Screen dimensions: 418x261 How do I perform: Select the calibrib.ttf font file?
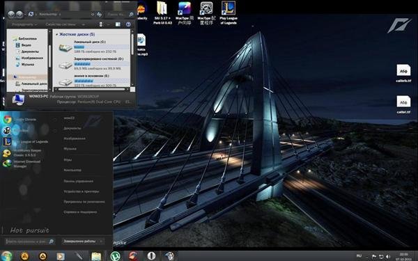pyautogui.click(x=403, y=73)
